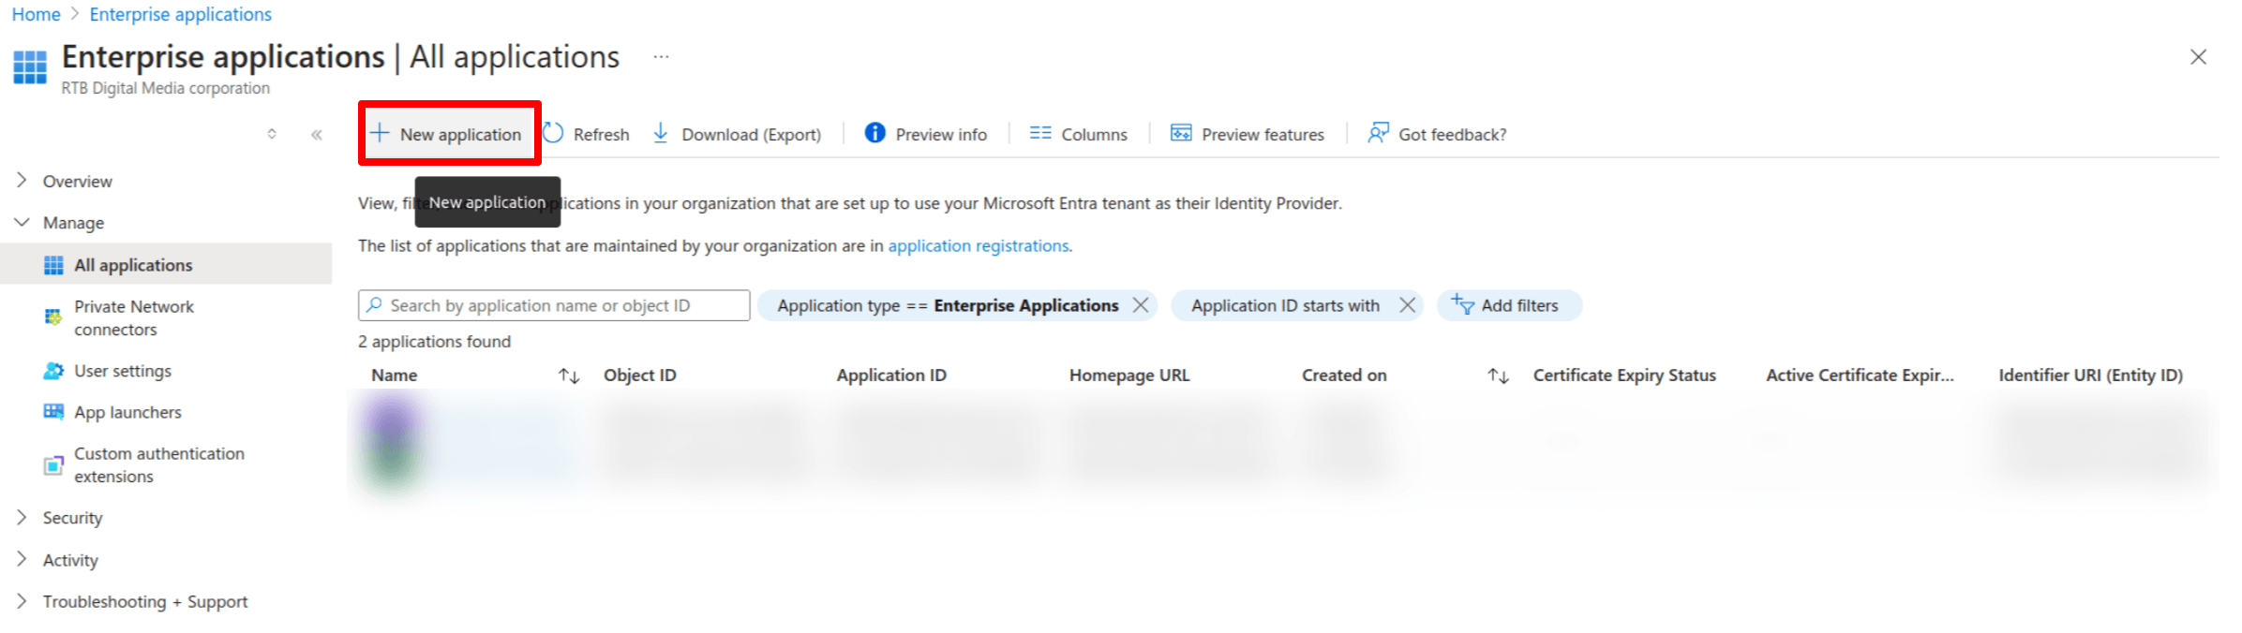The width and height of the screenshot is (2242, 633).
Task: Expand Troubleshooting + Support section
Action: [22, 600]
